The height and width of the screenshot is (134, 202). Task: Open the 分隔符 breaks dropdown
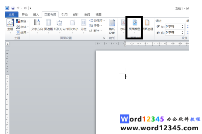click(97, 21)
